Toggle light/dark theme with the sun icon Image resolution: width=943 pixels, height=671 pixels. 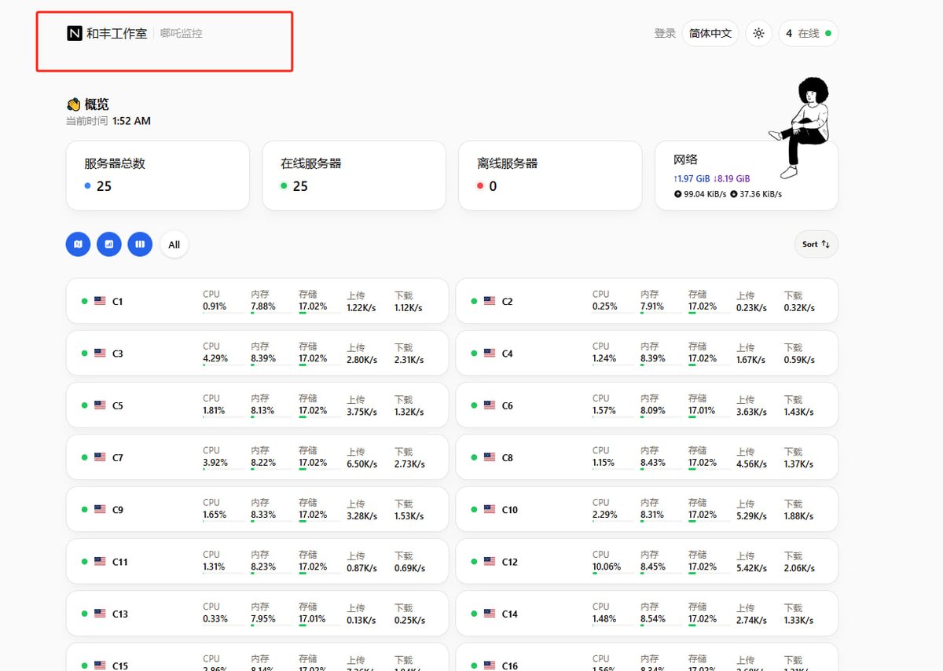(x=758, y=33)
